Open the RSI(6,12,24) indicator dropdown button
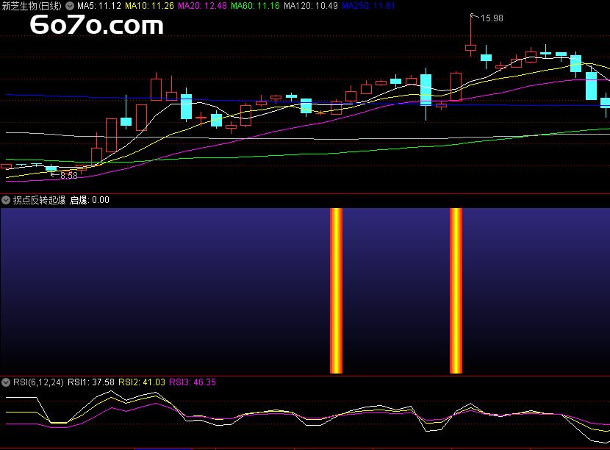 (6, 382)
